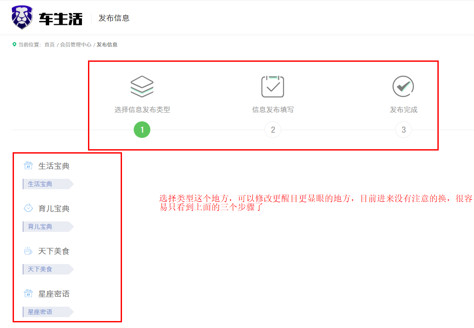
Task: Choose the 育儿宝典 tag label
Action: click(40, 227)
